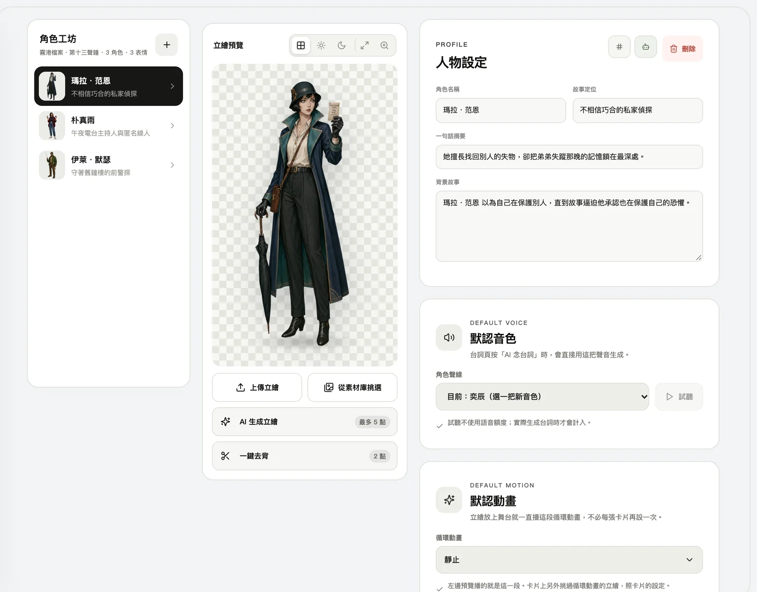Viewport: 757px width, 592px height.
Task: Click the 一句話摘要 input field
Action: 569,157
